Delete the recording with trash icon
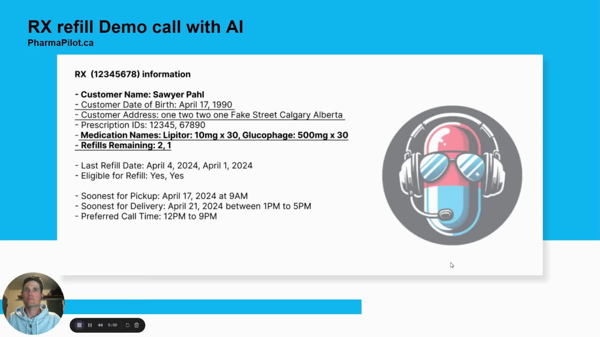The image size is (600, 337). tap(136, 325)
